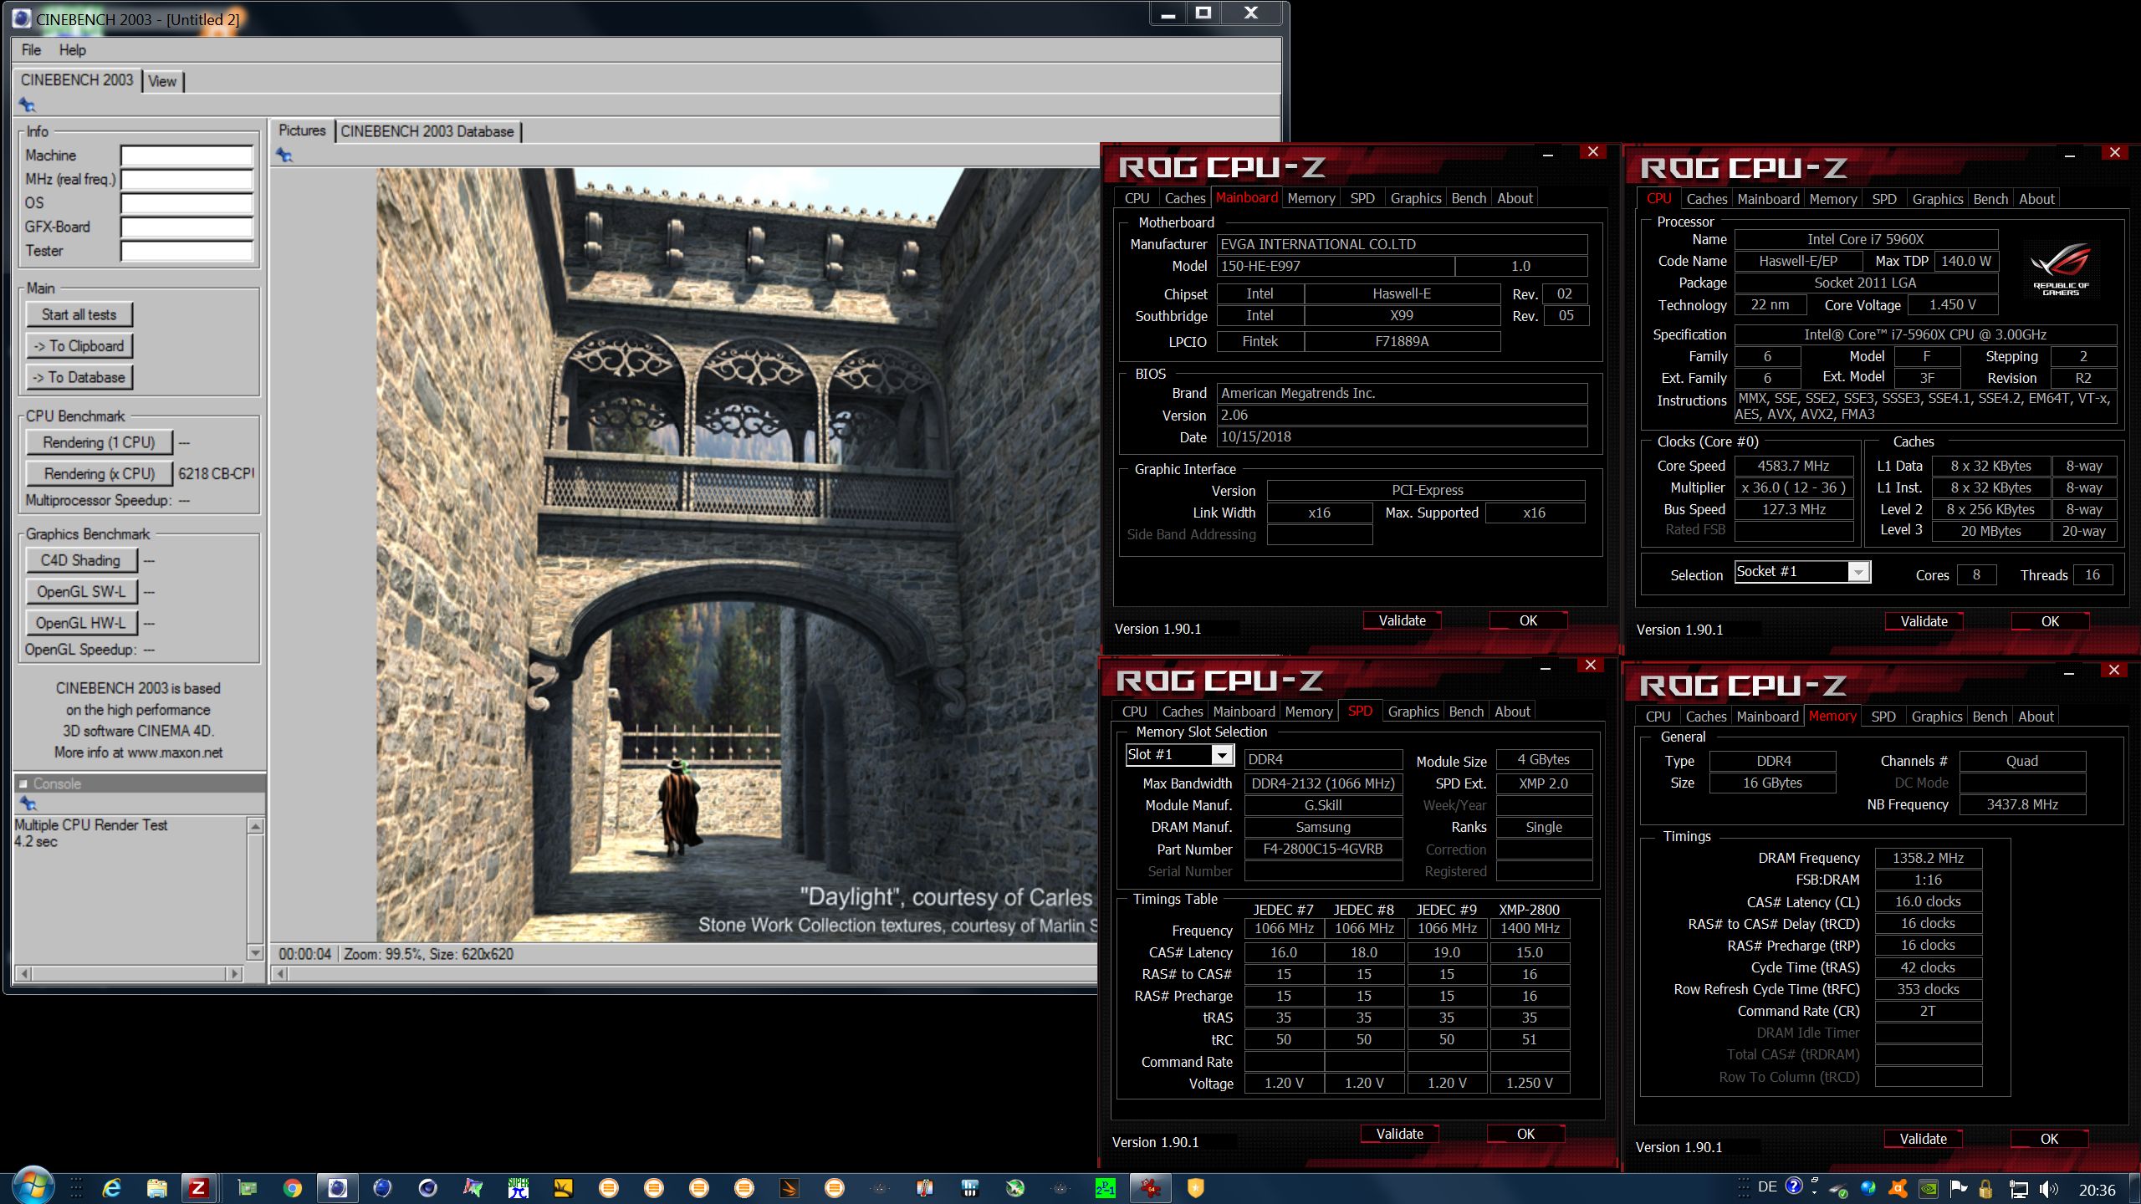Open the Help menu in CINEBENCH
The image size is (2141, 1204).
coord(72,50)
